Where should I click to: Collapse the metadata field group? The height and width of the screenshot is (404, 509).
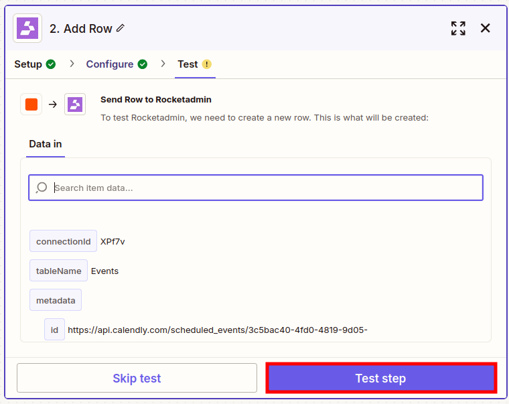click(x=56, y=300)
